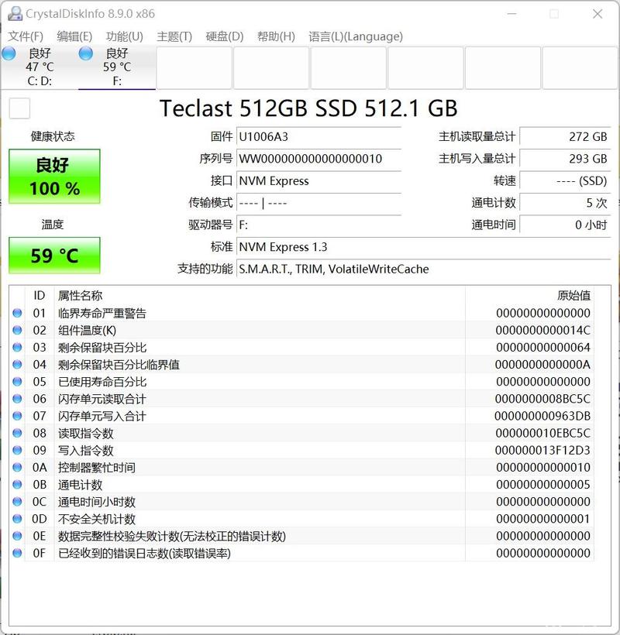620x635 pixels.
Task: Click the status dot for attribute 0A
Action: [x=17, y=467]
